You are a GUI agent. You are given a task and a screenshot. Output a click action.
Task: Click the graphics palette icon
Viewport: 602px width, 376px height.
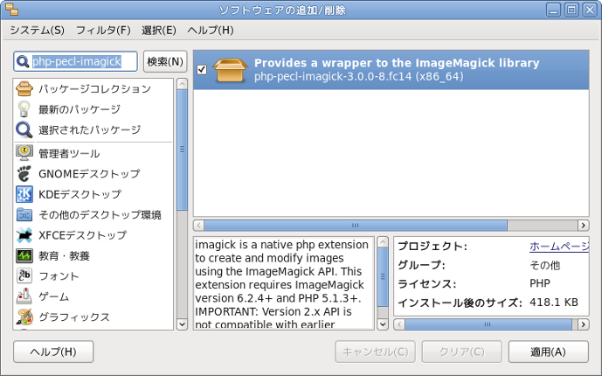24,317
